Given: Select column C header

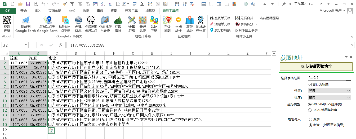Looking at the screenshot, I should tap(57, 53).
